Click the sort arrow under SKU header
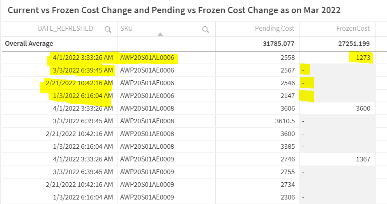Screen dimensions: 387x204 pyautogui.click(x=160, y=35)
